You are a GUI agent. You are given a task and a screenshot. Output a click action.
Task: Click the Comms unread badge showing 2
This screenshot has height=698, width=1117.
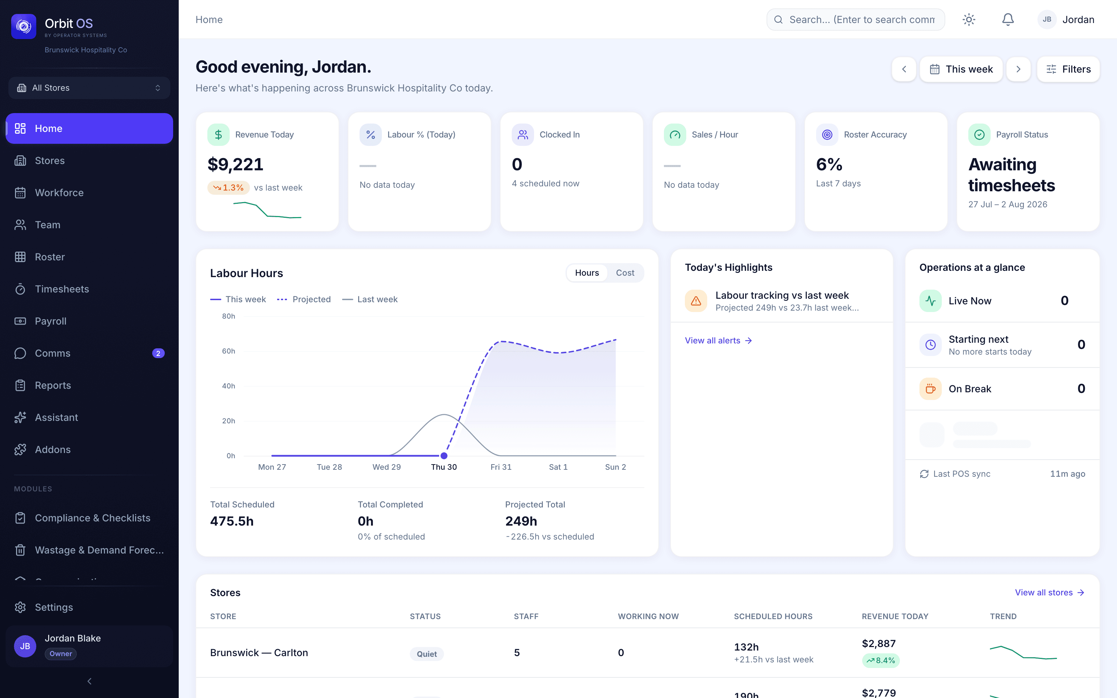pos(158,353)
